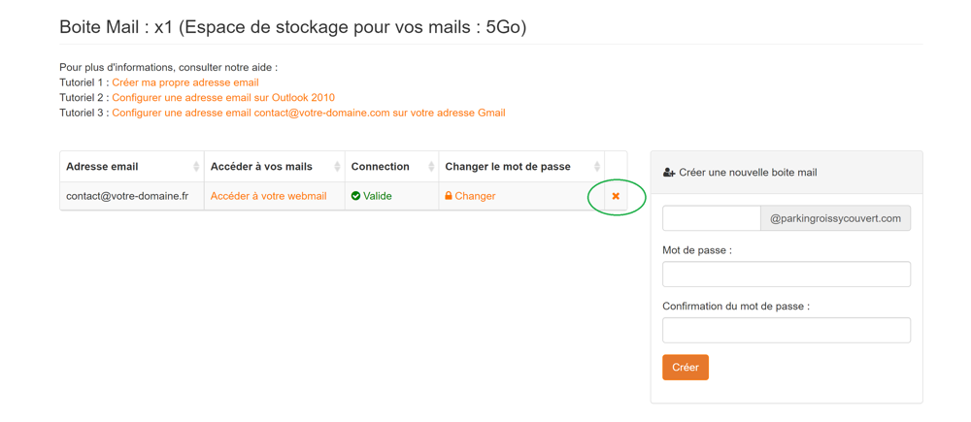The image size is (971, 422).
Task: Click the Créer une nouvelle boite mail heading
Action: (748, 173)
